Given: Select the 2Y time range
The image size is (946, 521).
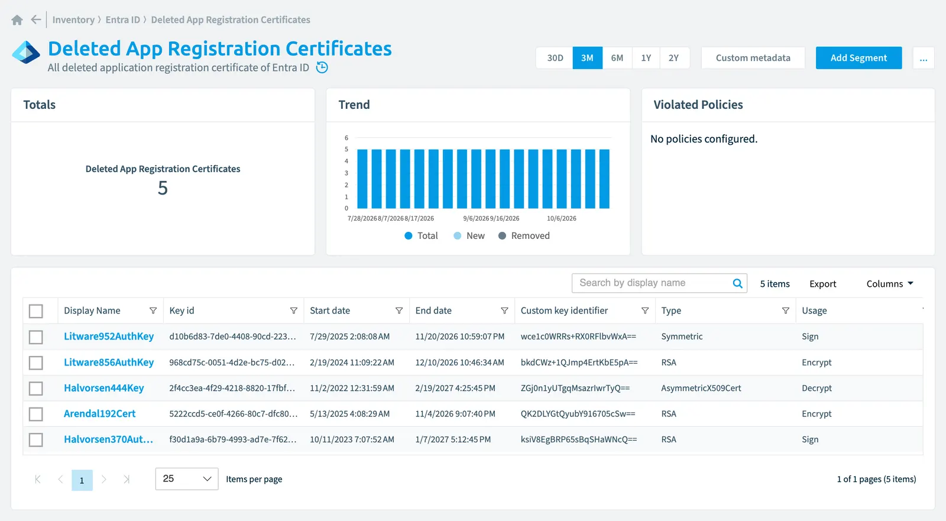Looking at the screenshot, I should point(674,58).
